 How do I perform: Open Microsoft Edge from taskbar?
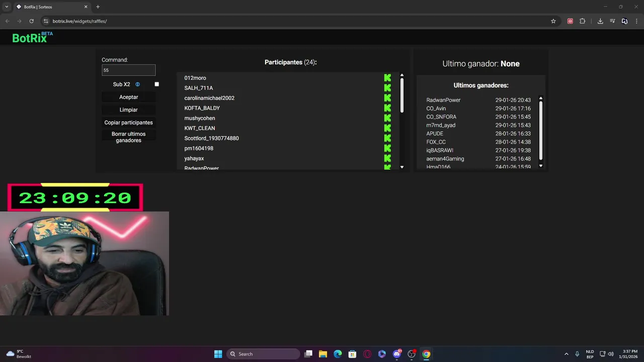tap(338, 354)
